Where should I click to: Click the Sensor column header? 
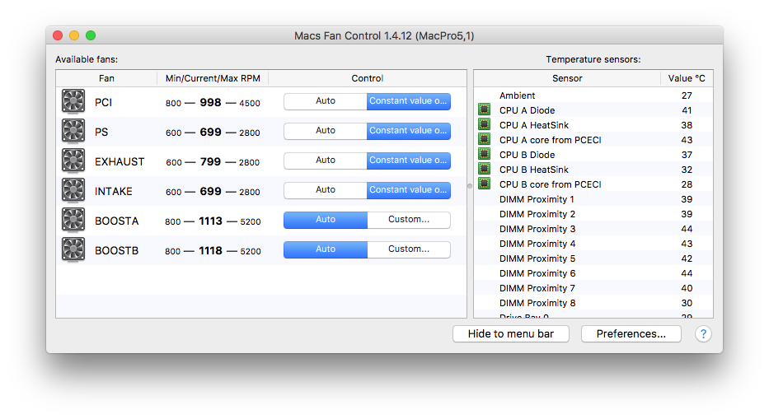pyautogui.click(x=567, y=78)
